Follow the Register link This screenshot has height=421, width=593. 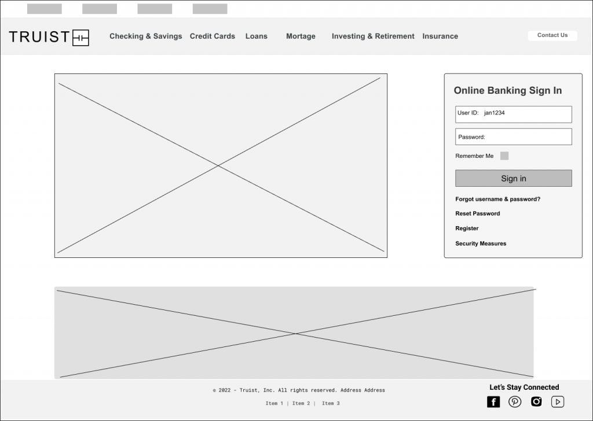pos(467,228)
